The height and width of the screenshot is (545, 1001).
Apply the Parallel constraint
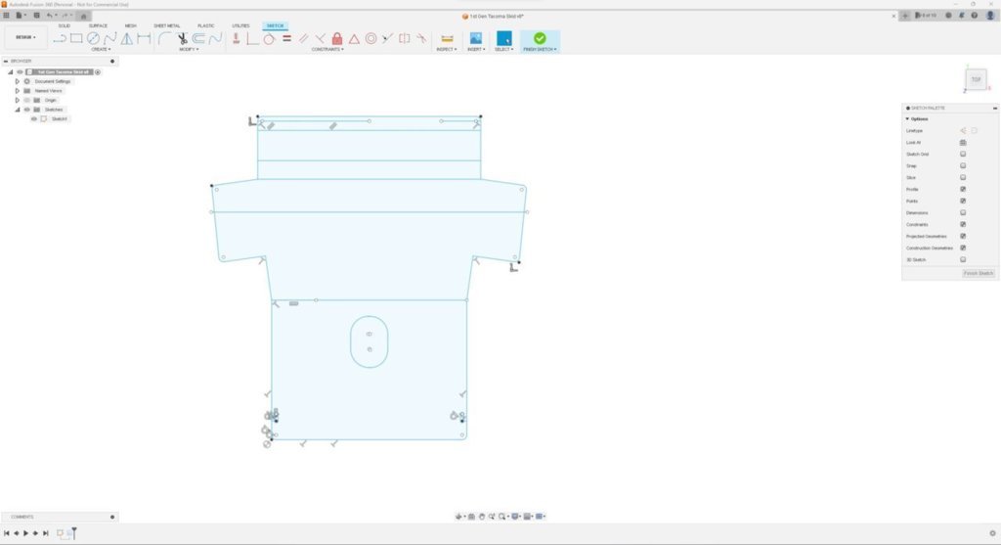click(x=304, y=38)
